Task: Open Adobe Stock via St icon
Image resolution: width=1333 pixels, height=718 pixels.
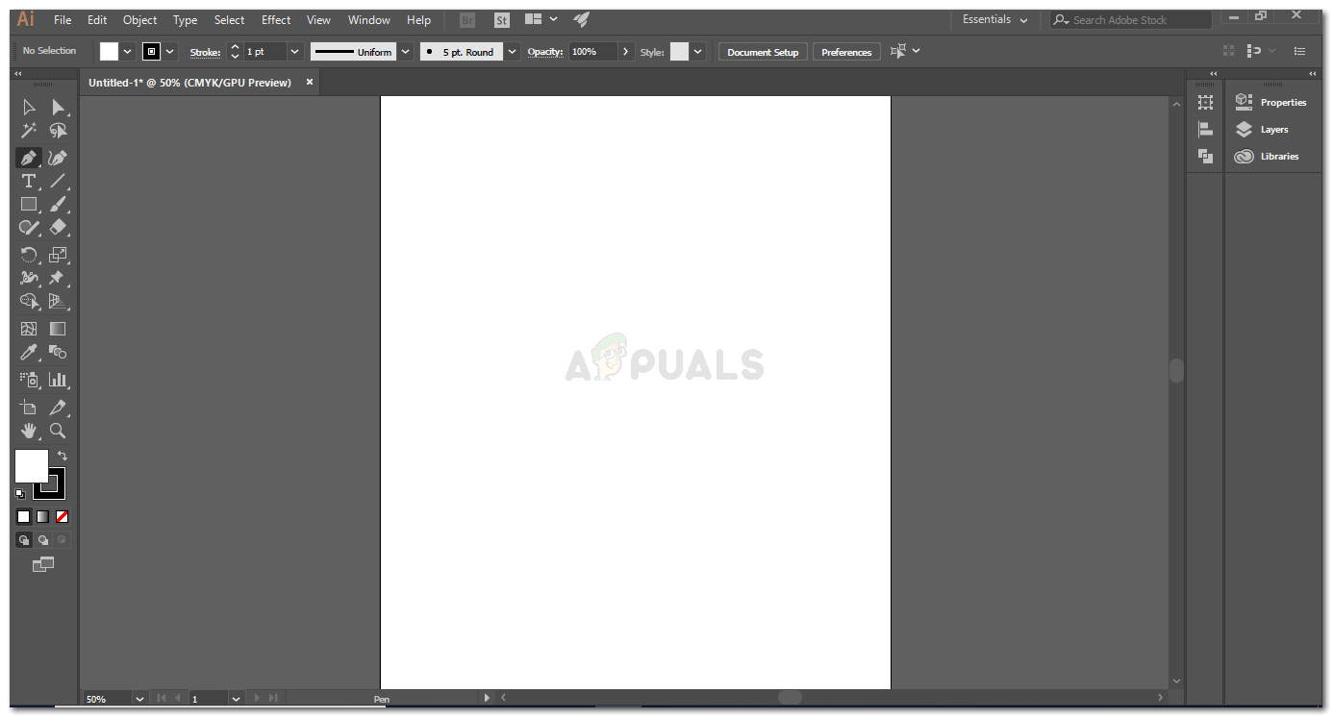Action: [502, 20]
